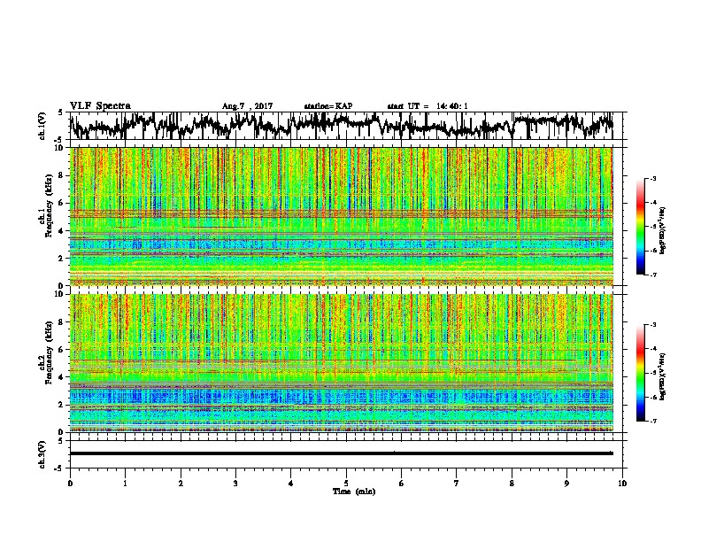Click the ch.1 spectrogram color scale bar
701x542 pixels.
click(x=641, y=227)
